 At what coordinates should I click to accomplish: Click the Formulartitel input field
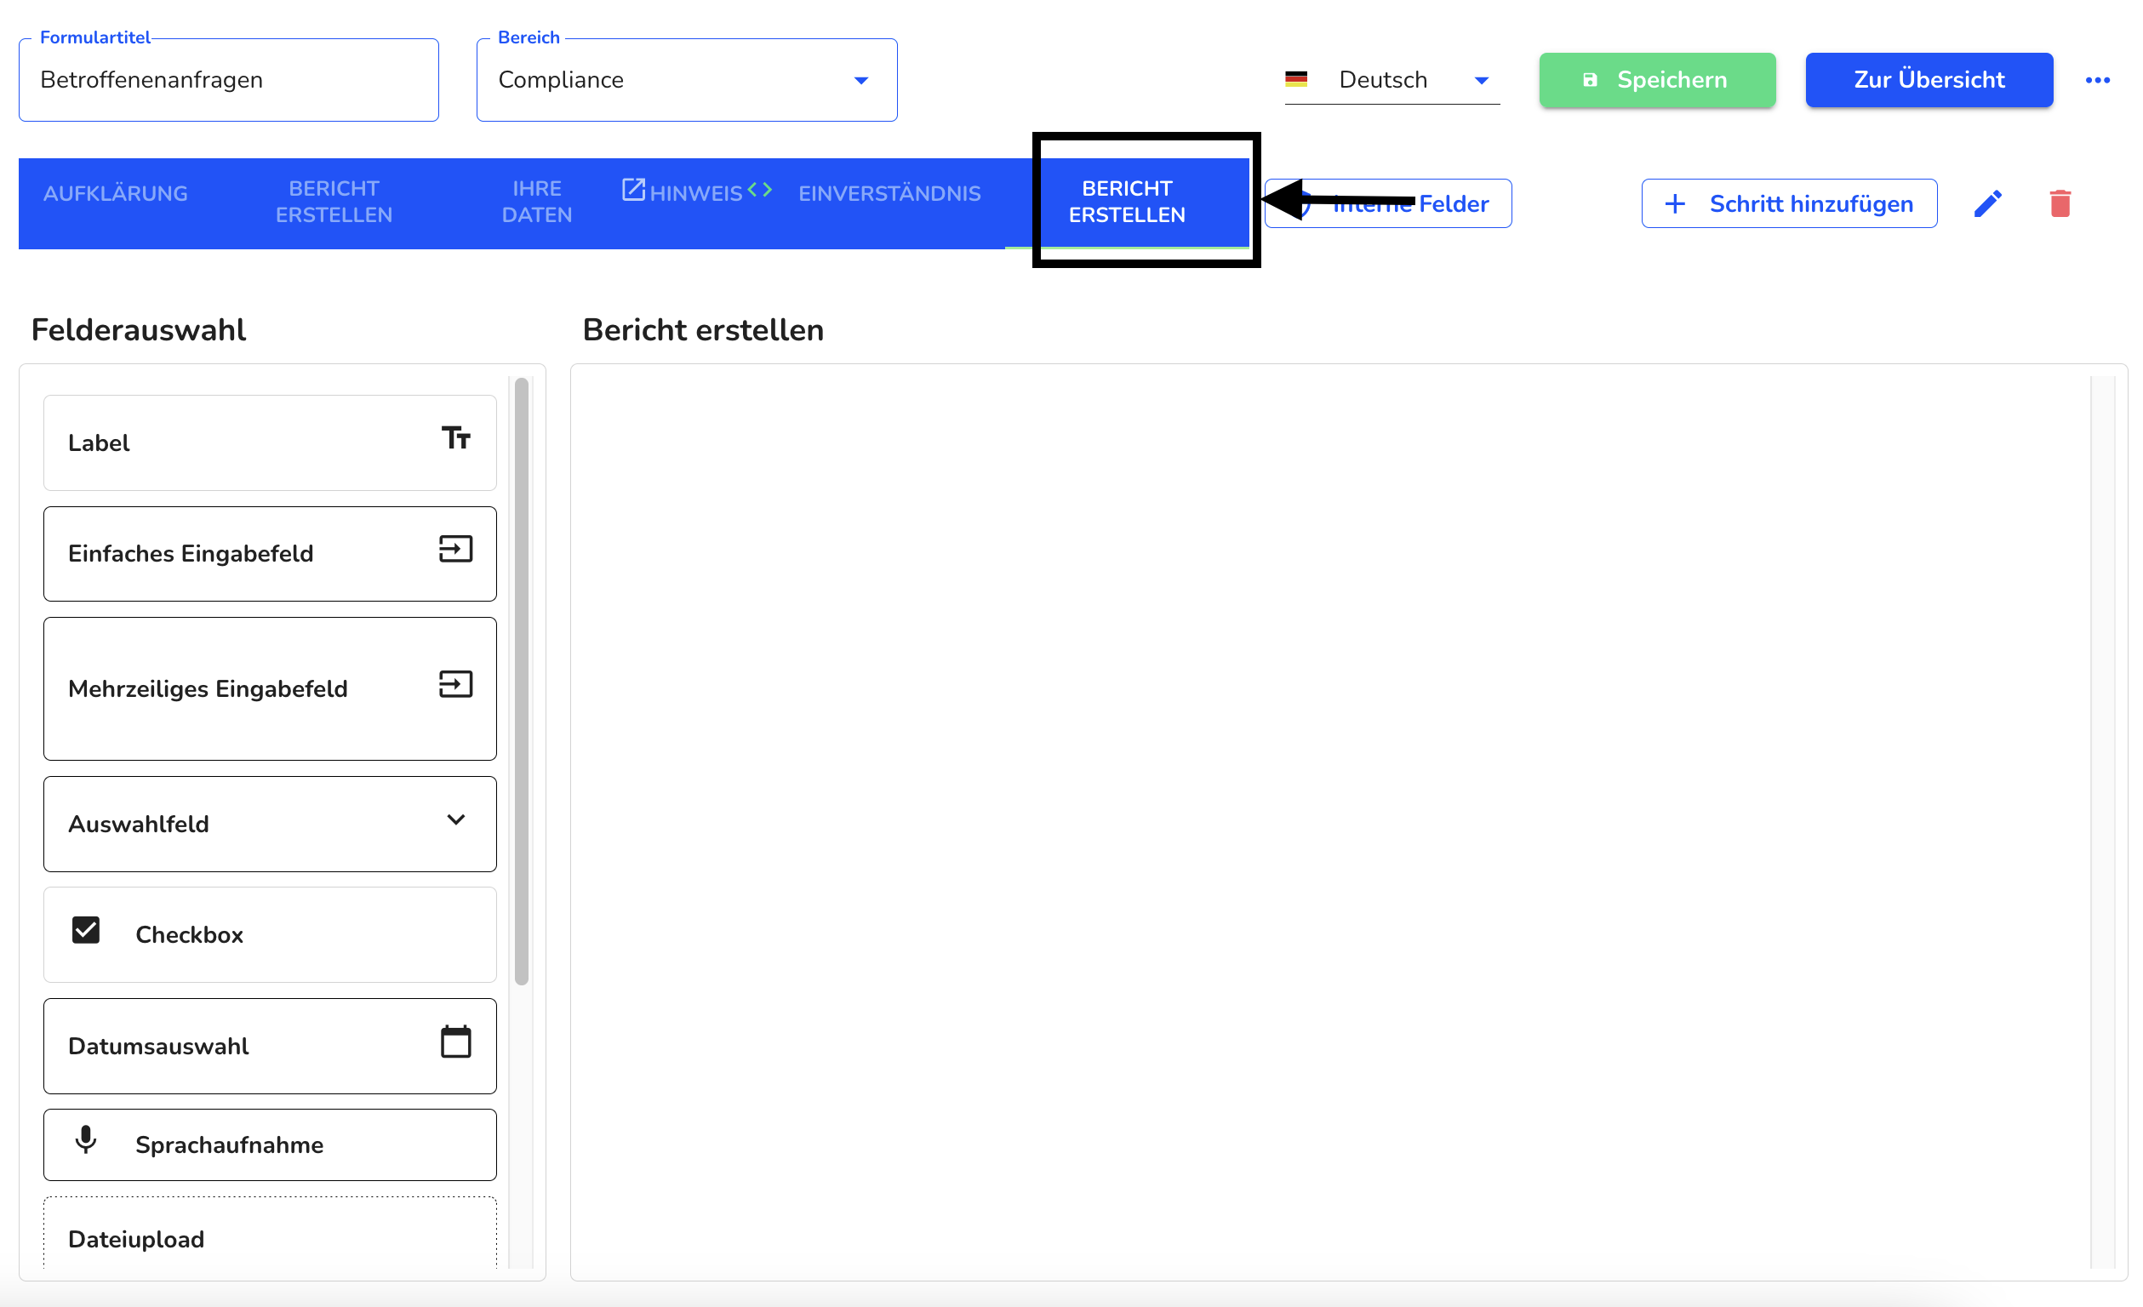[229, 80]
